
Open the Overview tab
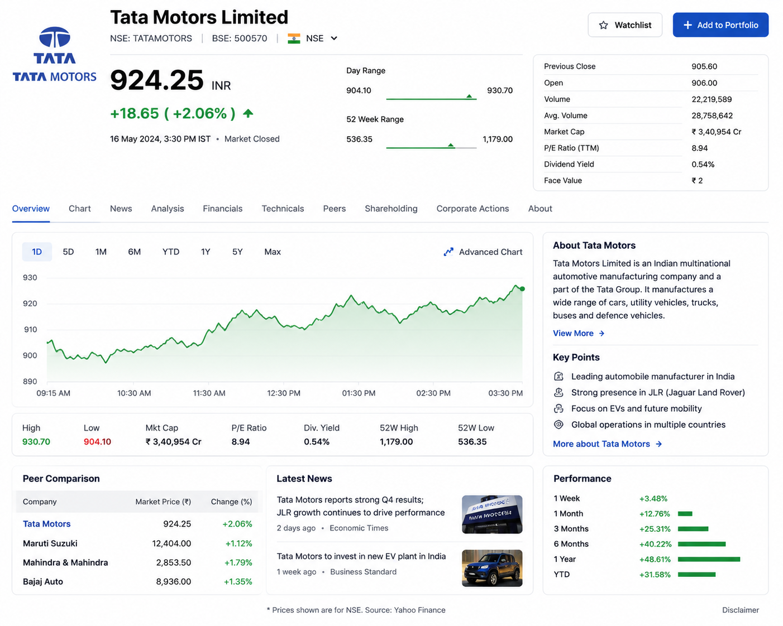point(31,209)
